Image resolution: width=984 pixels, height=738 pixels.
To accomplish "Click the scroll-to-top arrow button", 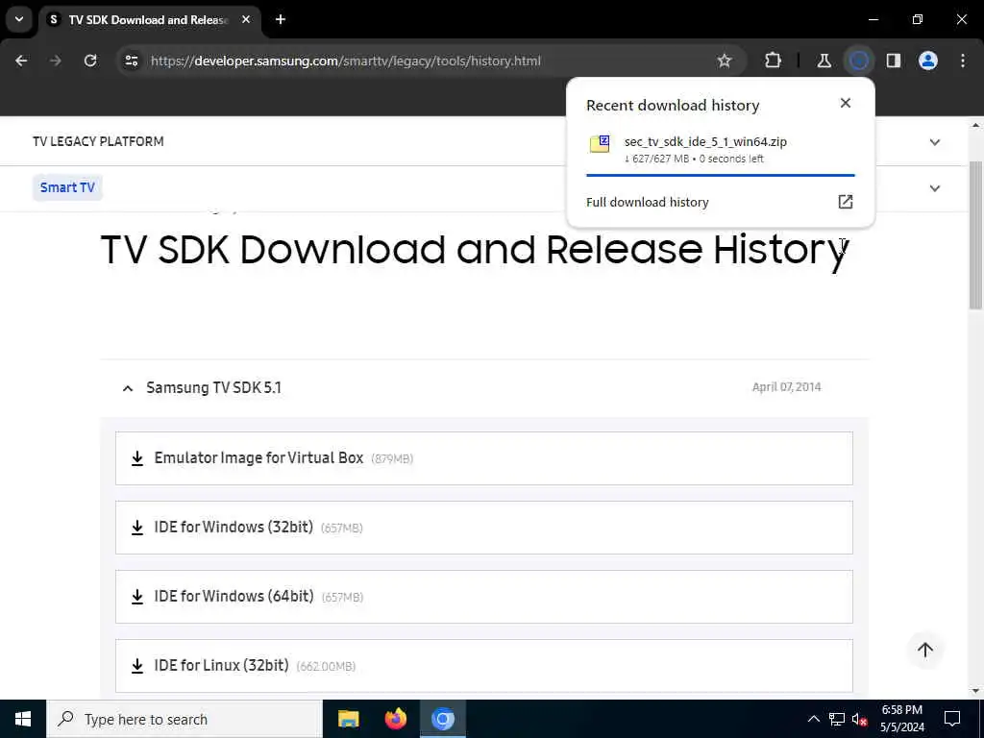I will 925,650.
